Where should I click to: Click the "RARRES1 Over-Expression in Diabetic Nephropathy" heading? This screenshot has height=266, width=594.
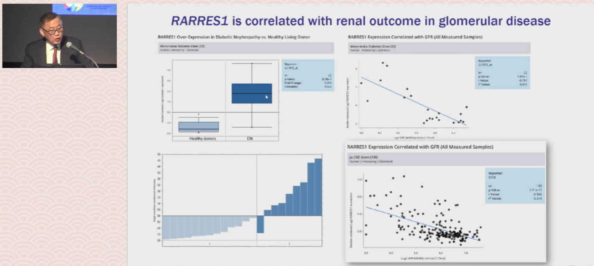pos(234,37)
